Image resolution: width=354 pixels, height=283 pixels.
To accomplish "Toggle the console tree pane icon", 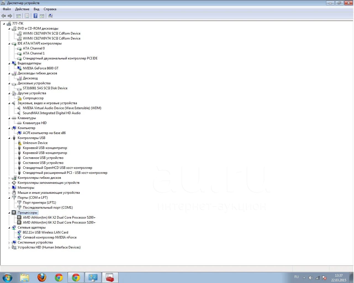I will 19,16.
